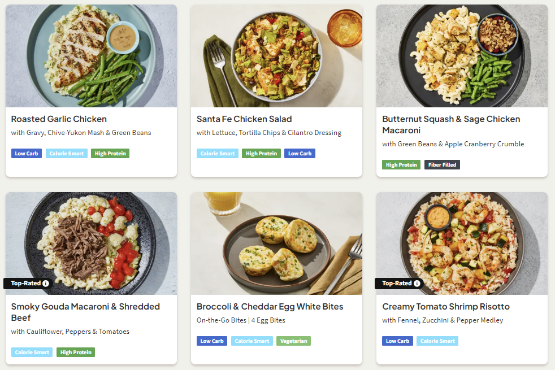This screenshot has height=370, width=555.
Task: Select High Protein tag under Smoky Gouda Macaroni
Action: click(x=76, y=352)
